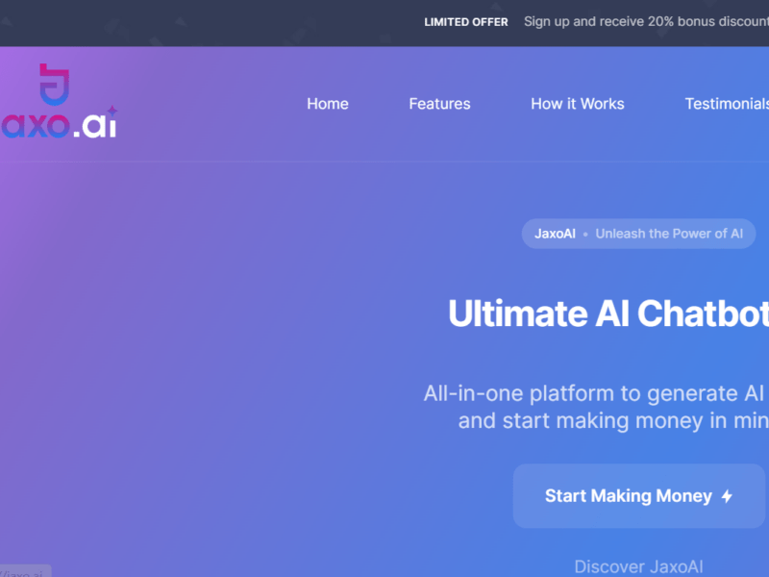Click the jaxo.ai URL status tooltip
This screenshot has height=577, width=769.
(x=23, y=571)
